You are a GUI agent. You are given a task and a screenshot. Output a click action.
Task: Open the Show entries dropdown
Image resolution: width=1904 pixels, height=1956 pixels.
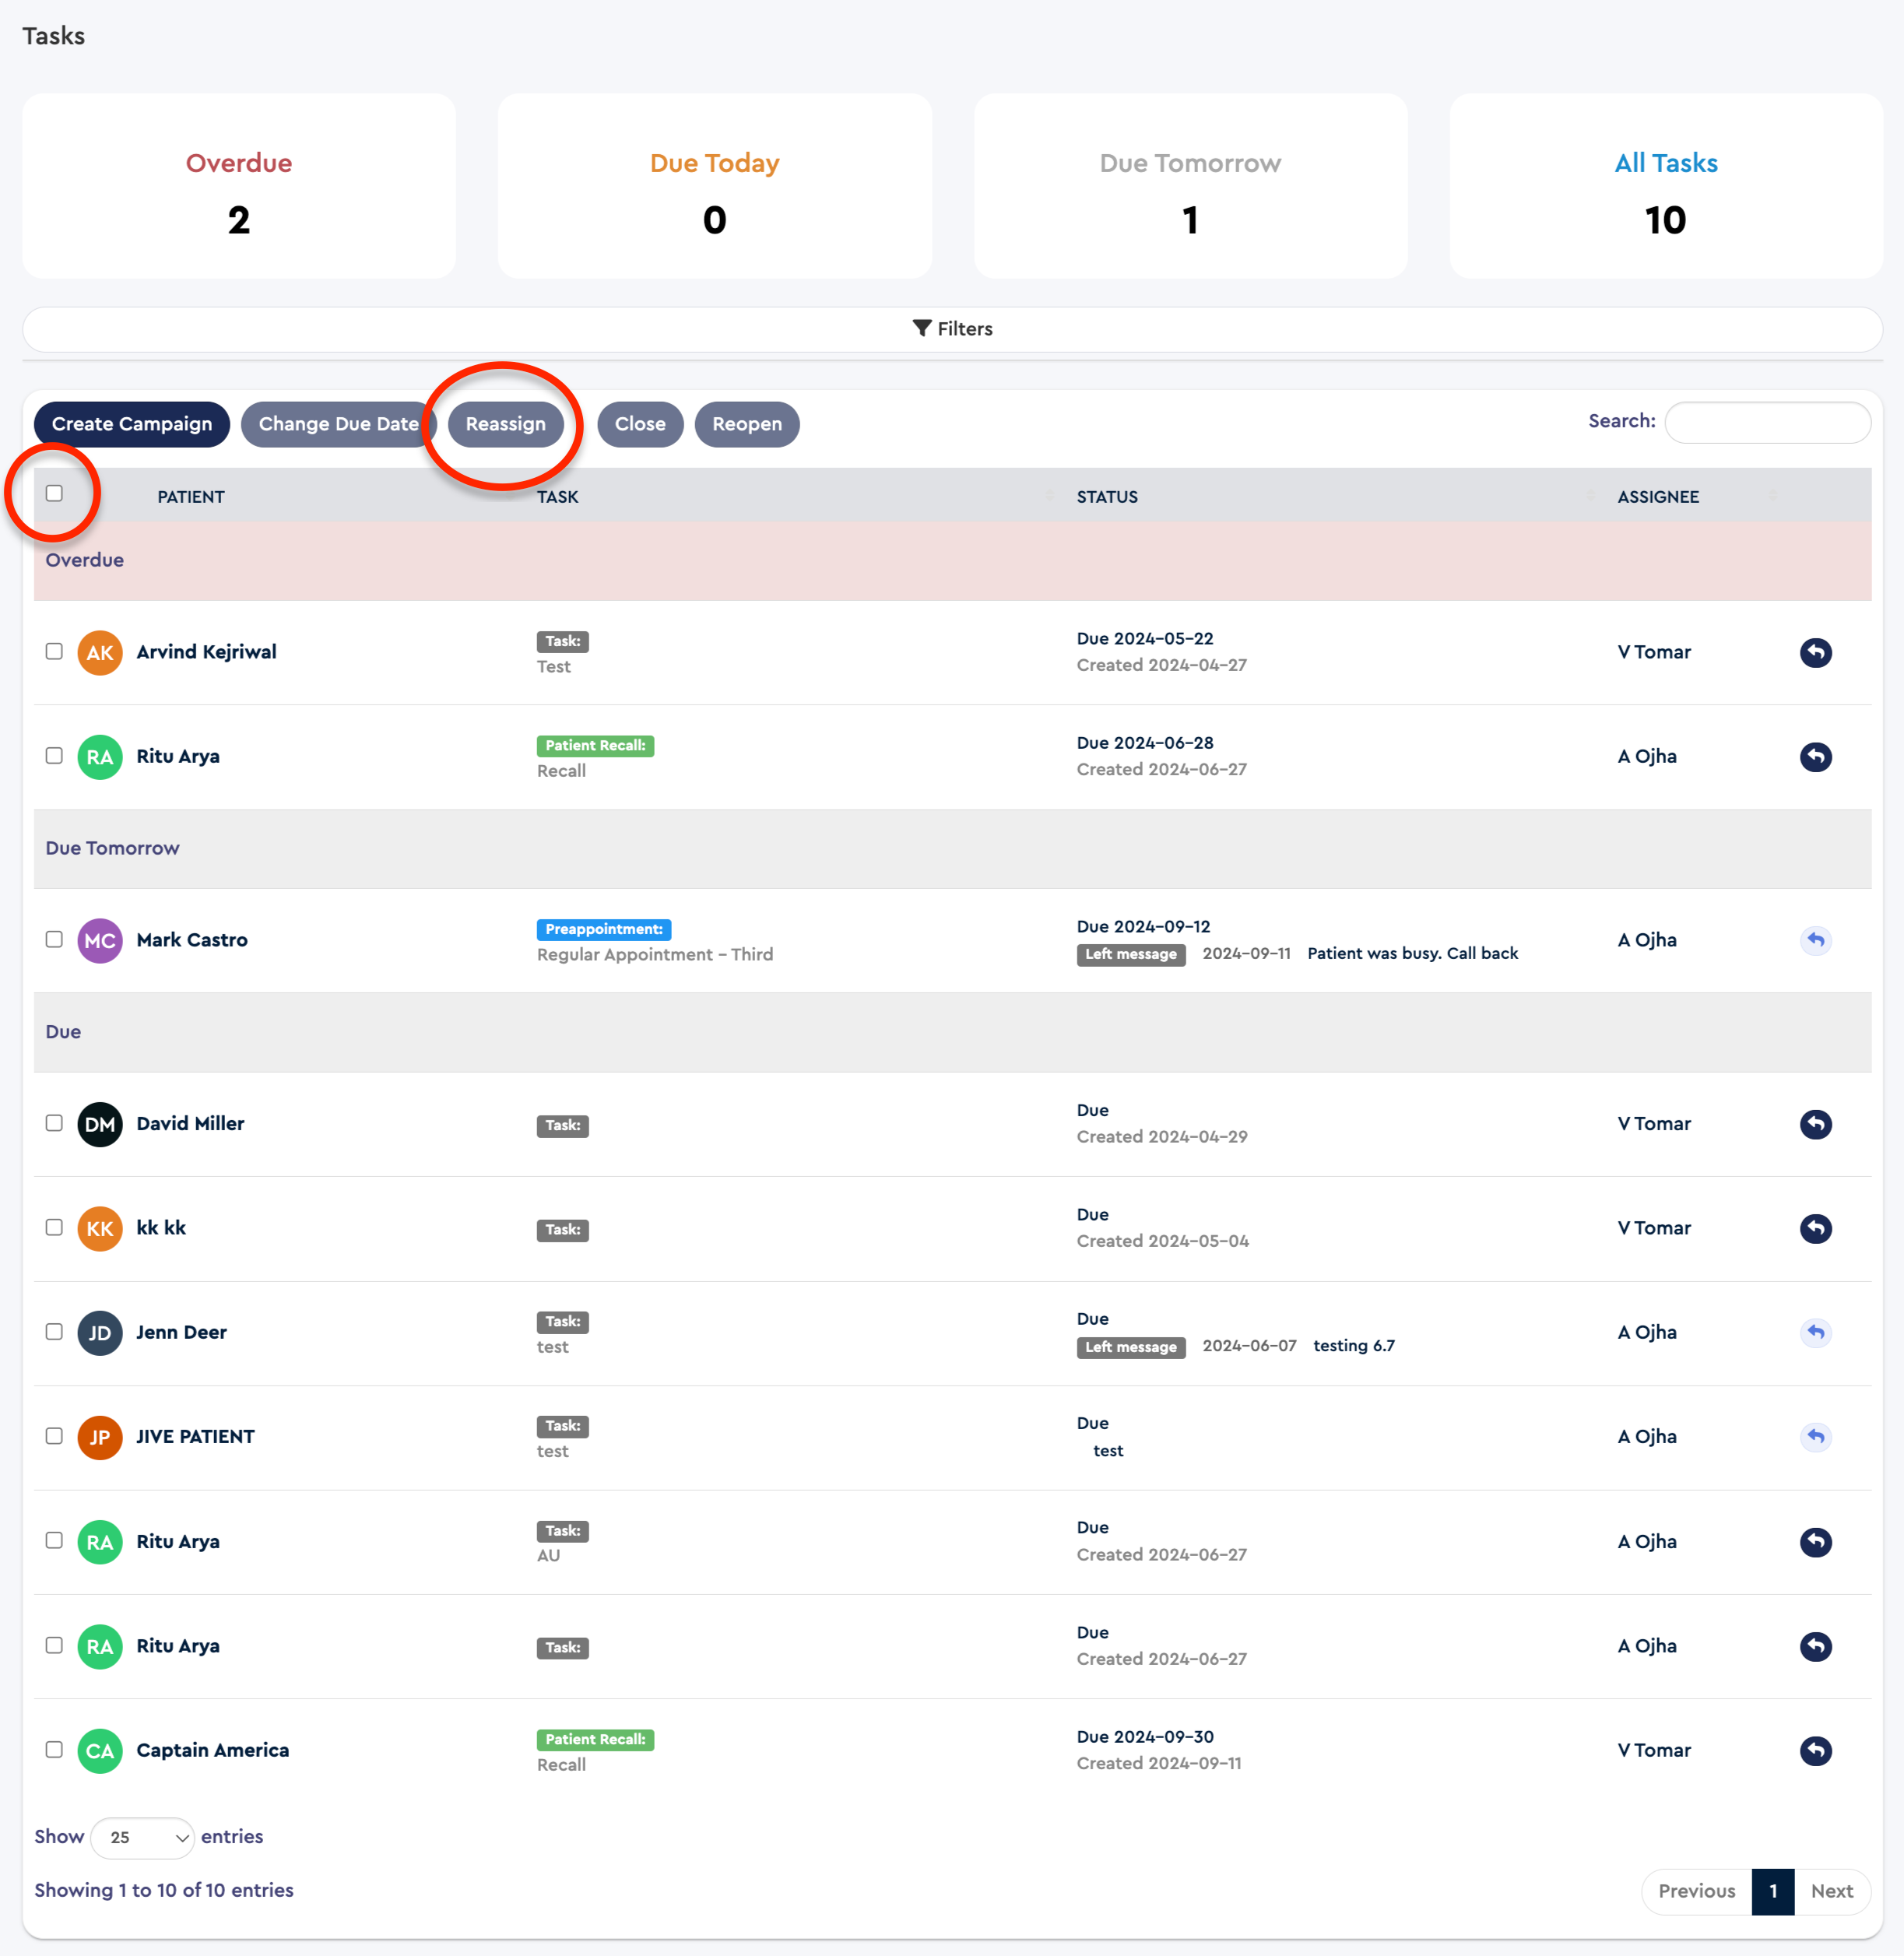[x=143, y=1837]
